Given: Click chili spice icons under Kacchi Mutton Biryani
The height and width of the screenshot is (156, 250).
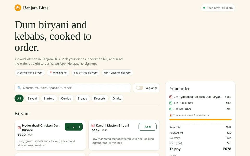Looking at the screenshot, I should pos(104,130).
